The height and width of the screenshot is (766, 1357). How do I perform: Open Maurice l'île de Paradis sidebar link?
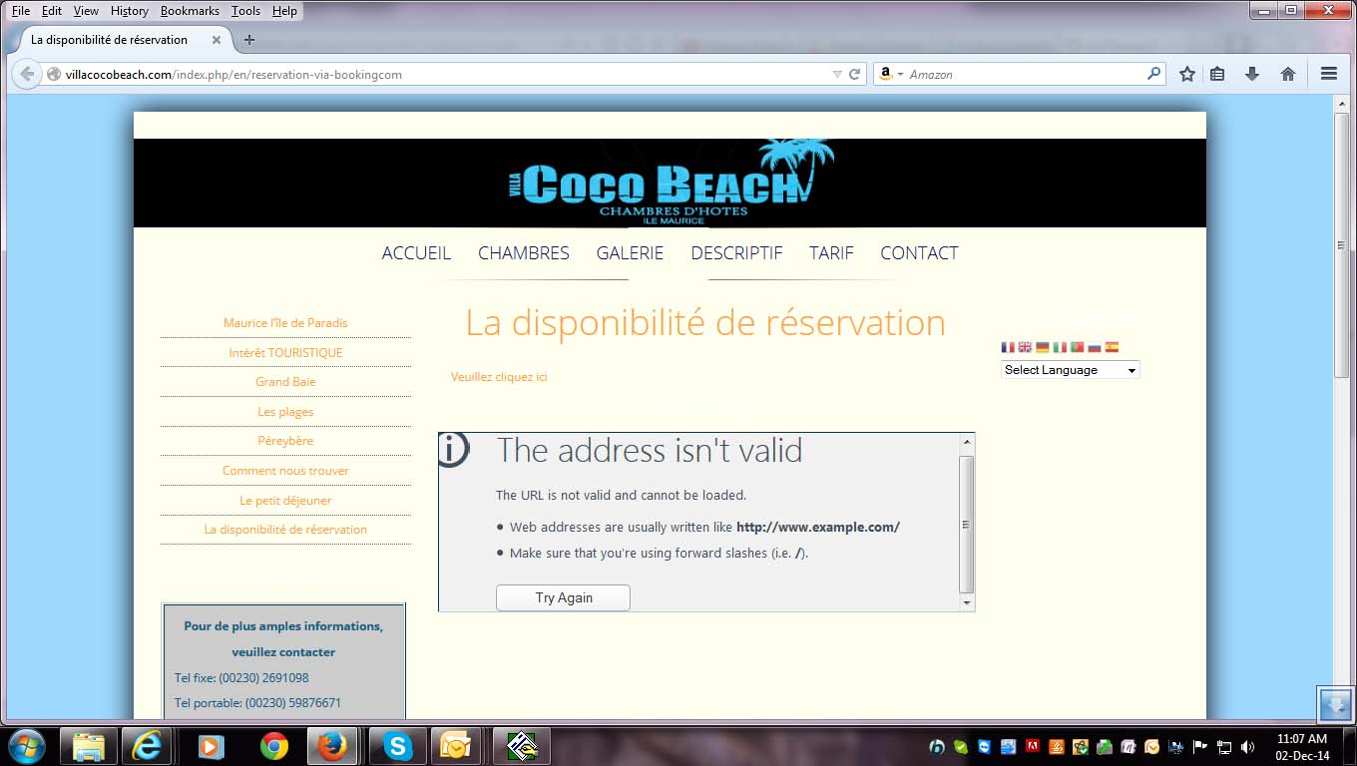click(x=285, y=323)
